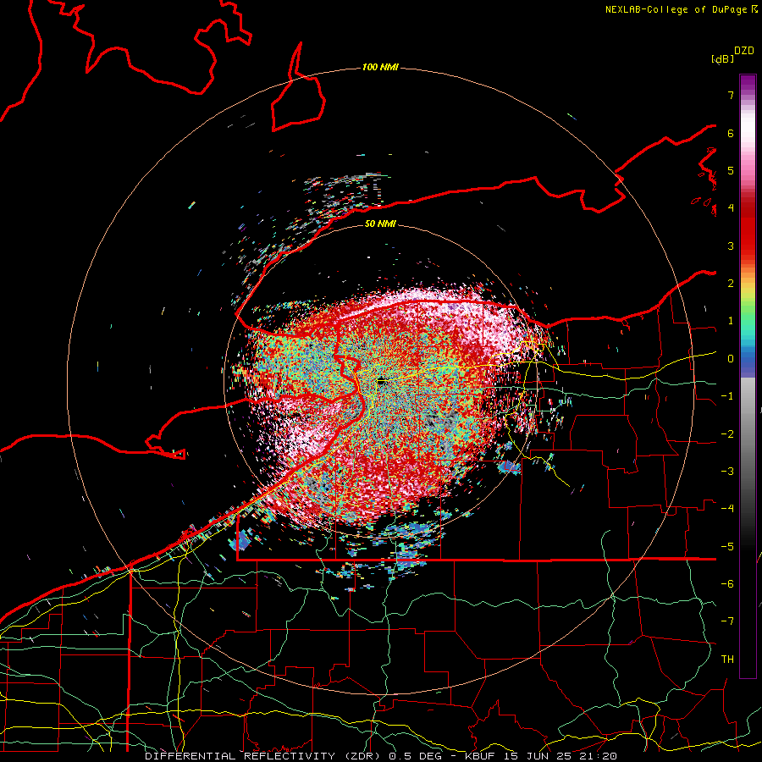The width and height of the screenshot is (762, 762).
Task: Click the -4 value on color scale
Action: click(727, 509)
